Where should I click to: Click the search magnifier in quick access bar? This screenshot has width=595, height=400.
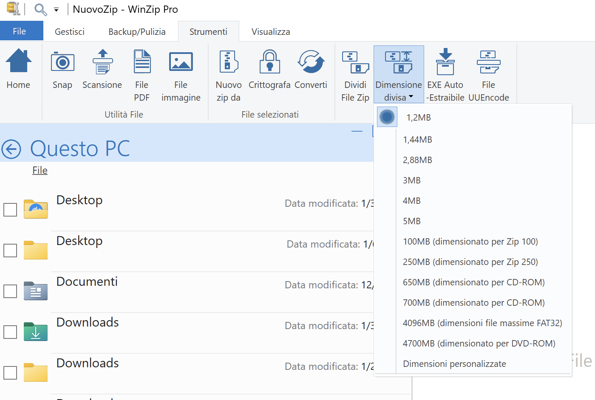click(40, 9)
